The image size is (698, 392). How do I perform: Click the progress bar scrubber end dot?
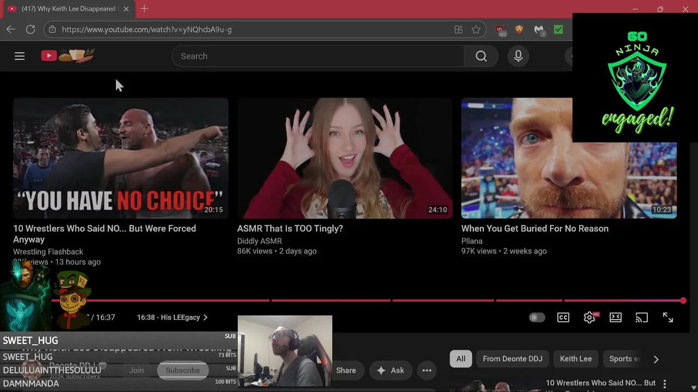(x=683, y=301)
